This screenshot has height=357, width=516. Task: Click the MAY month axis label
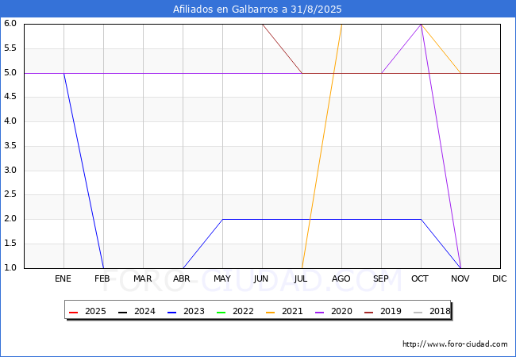click(x=222, y=278)
